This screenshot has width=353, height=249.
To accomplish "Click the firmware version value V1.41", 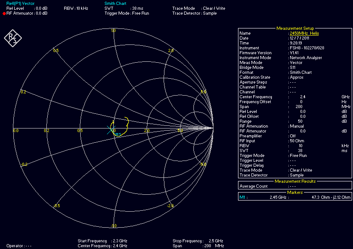I will pos(294,53).
